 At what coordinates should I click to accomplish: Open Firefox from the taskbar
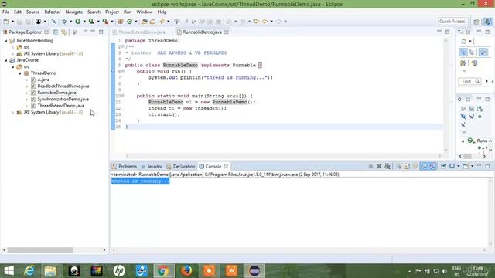coord(186,271)
